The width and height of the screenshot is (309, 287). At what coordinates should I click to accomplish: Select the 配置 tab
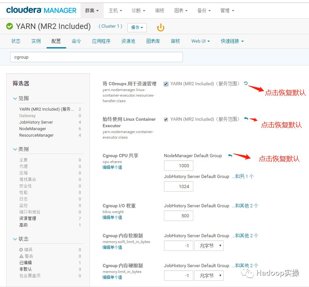click(x=56, y=41)
